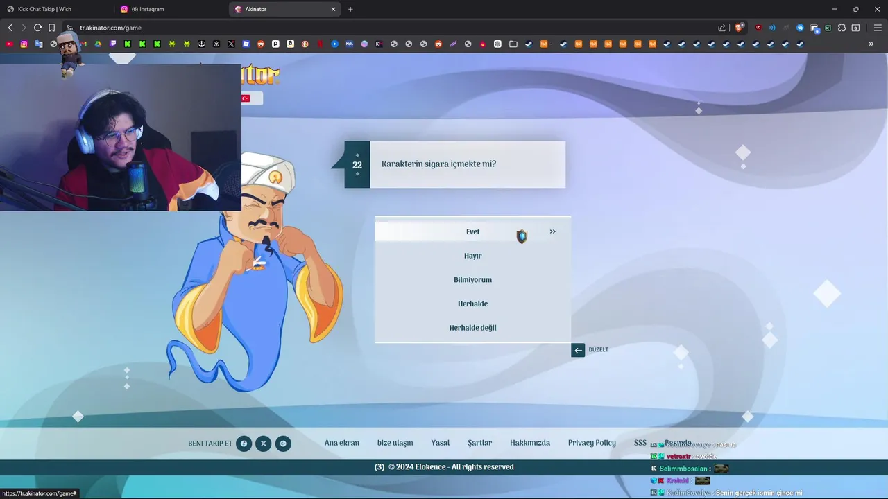Click the chat username Selimmbosalan
Viewport: 888px width, 499px height.
click(x=683, y=469)
